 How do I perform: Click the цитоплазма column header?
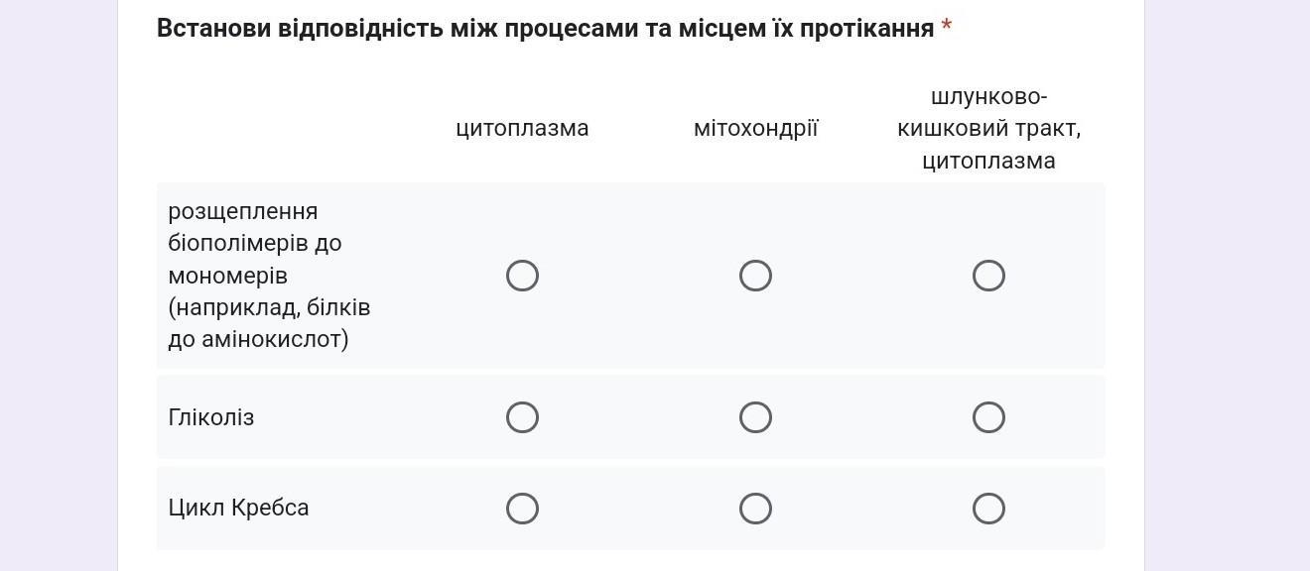pos(522,129)
